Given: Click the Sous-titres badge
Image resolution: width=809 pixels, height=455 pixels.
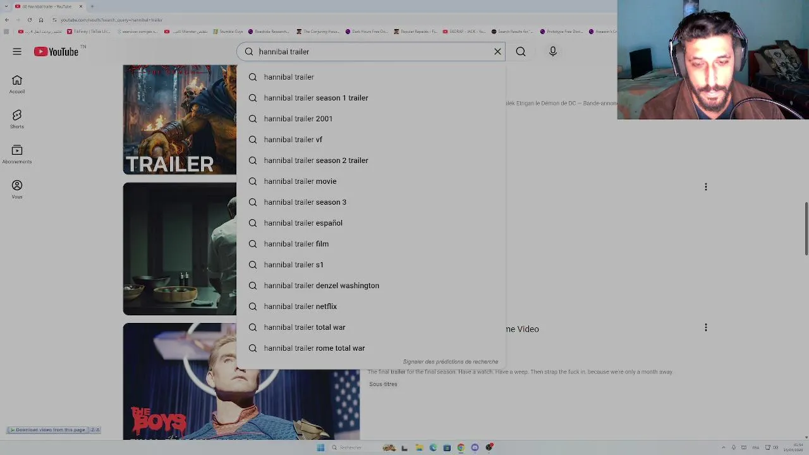Looking at the screenshot, I should (x=383, y=384).
